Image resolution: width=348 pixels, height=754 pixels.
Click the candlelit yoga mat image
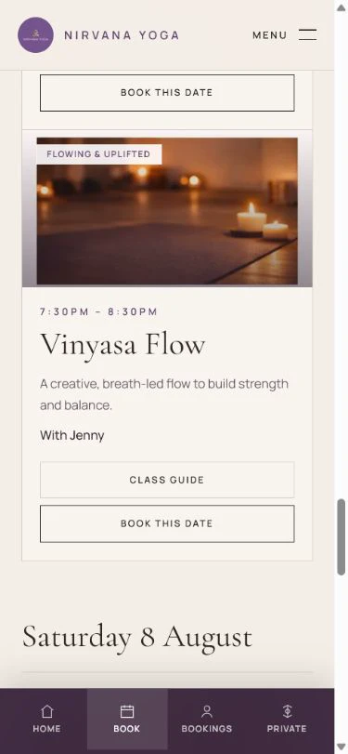pyautogui.click(x=167, y=211)
